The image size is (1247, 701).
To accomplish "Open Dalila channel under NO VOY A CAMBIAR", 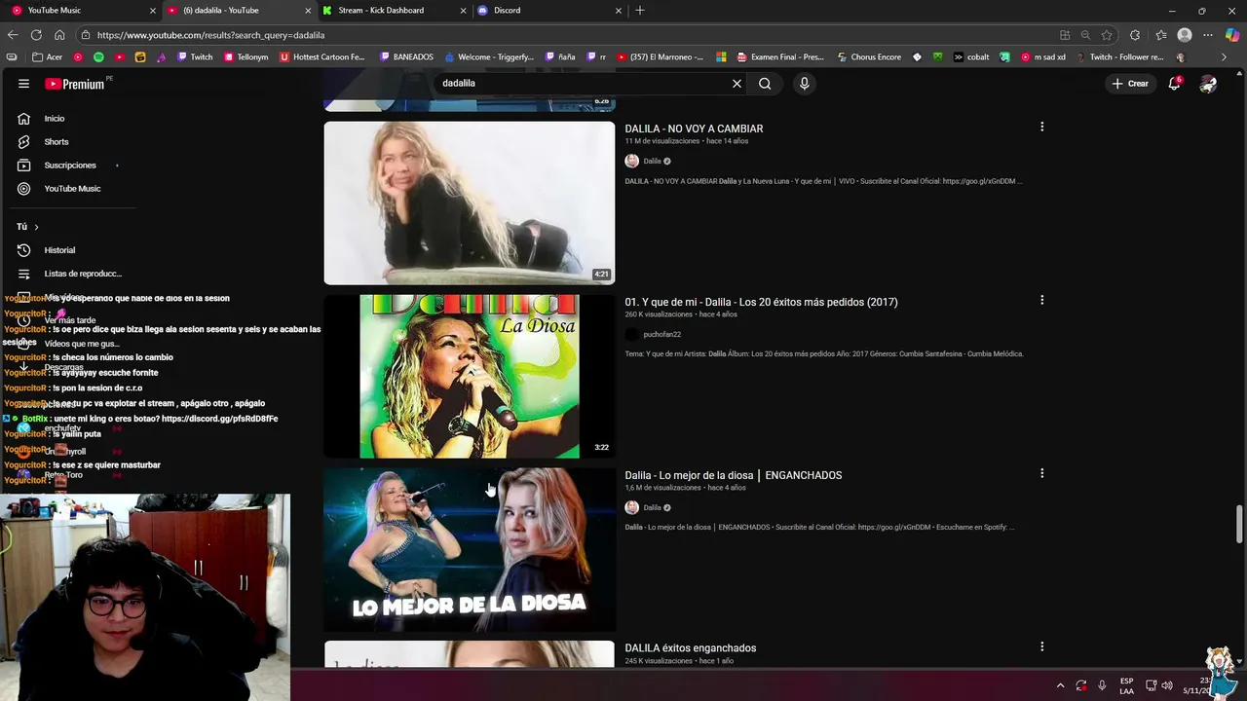I will point(652,162).
